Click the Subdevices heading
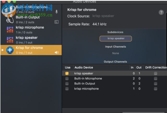 (115, 32)
